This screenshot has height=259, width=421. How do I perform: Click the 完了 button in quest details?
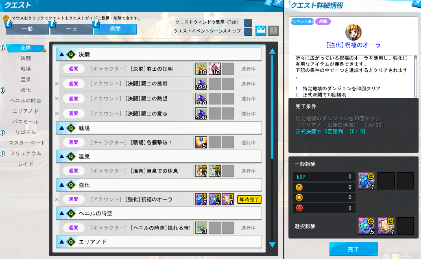click(x=353, y=249)
